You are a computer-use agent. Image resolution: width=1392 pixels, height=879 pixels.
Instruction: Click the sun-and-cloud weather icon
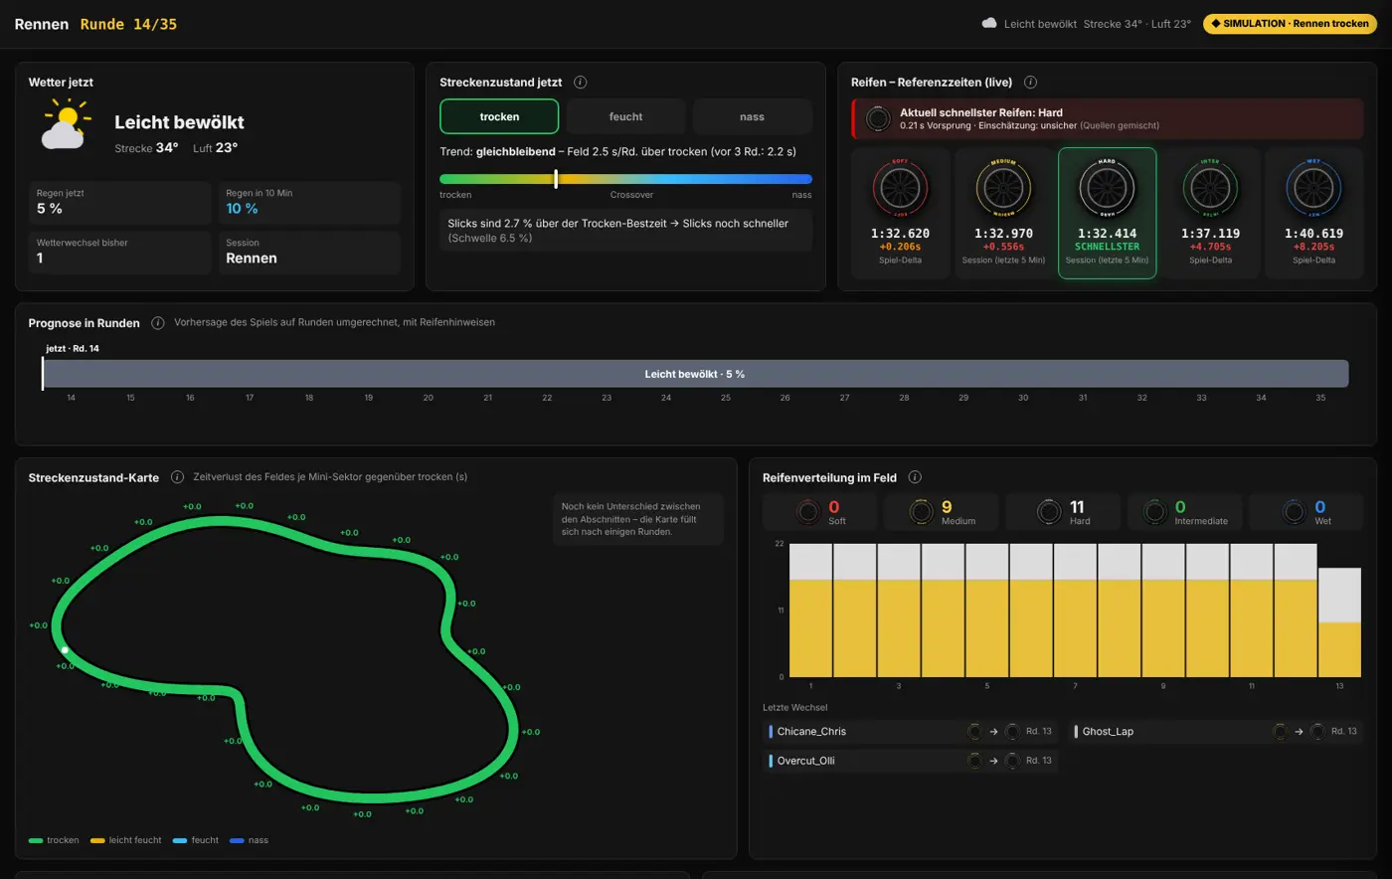pos(65,124)
